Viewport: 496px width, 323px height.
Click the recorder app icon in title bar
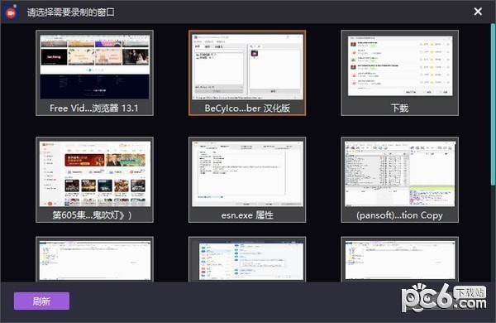pos(11,12)
